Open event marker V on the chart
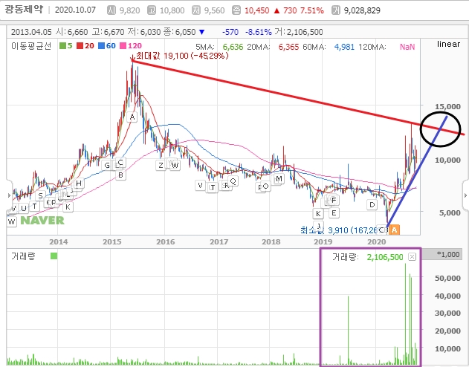The height and width of the screenshot is (367, 469). tap(200, 186)
